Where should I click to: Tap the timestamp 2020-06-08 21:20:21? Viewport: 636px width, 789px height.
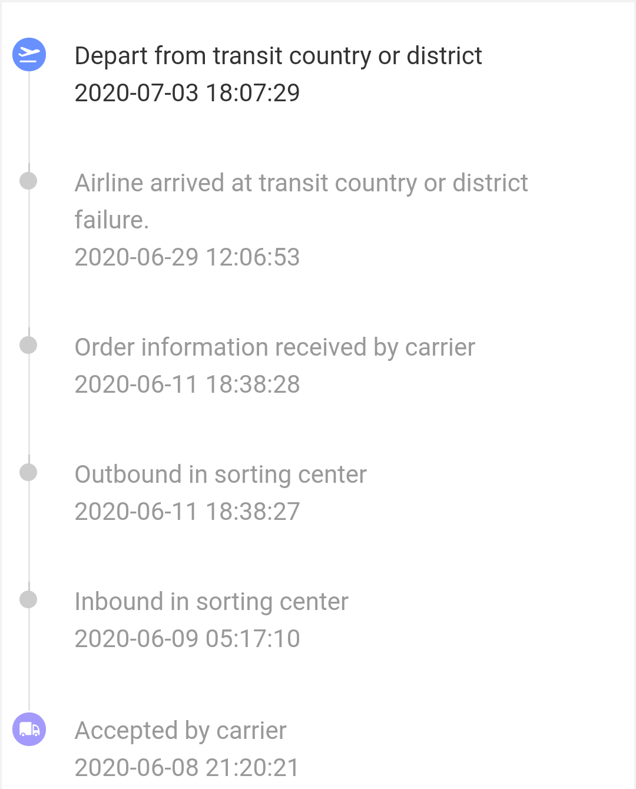coord(187,768)
